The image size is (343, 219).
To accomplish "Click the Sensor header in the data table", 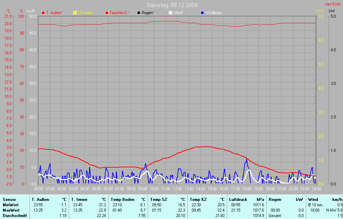I will pyautogui.click(x=9, y=200).
